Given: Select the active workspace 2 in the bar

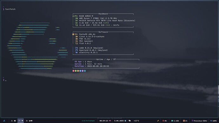Looking at the screenshot, I should click(x=21, y=121).
